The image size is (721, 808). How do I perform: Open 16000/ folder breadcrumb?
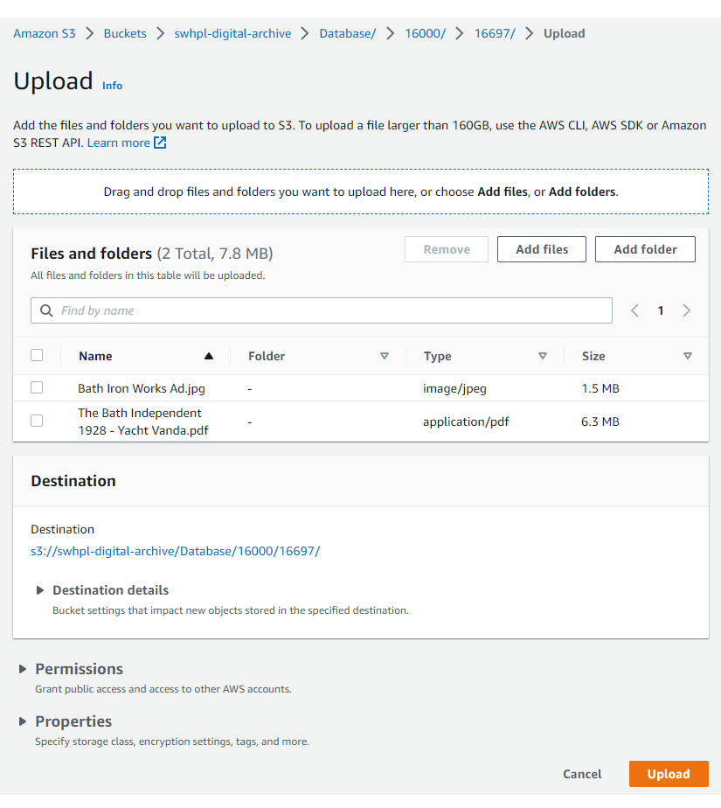426,33
